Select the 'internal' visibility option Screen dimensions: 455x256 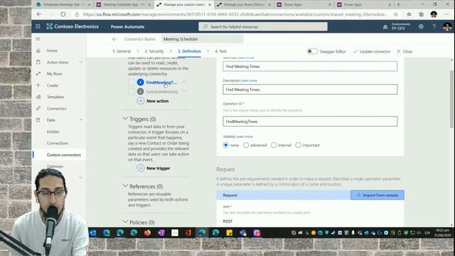(274, 145)
